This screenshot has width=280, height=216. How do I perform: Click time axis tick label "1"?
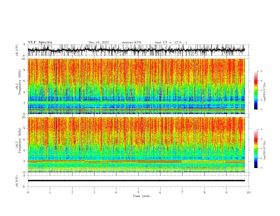(x=50, y=192)
